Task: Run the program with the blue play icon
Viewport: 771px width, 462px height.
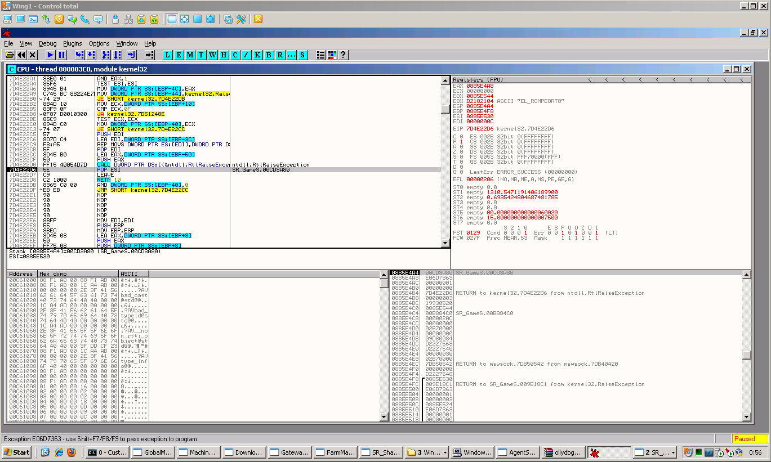Action: pos(50,55)
